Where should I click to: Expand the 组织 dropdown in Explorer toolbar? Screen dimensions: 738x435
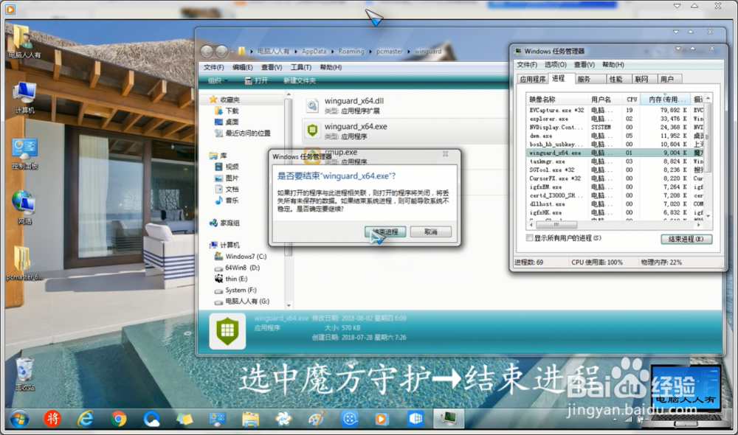(218, 81)
